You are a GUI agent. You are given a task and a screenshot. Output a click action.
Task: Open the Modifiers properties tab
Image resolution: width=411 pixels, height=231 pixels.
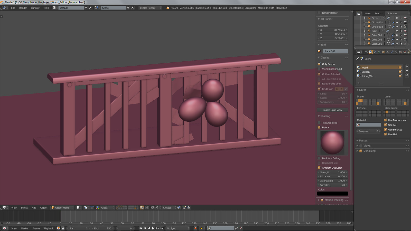[392, 52]
